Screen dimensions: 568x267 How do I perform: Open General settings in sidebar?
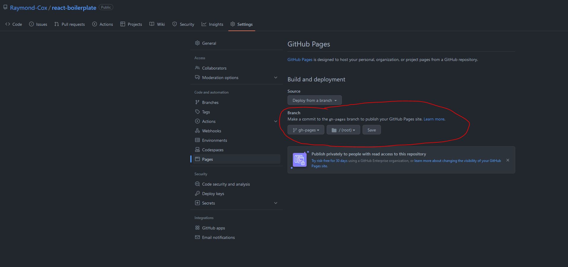[x=237, y=43]
